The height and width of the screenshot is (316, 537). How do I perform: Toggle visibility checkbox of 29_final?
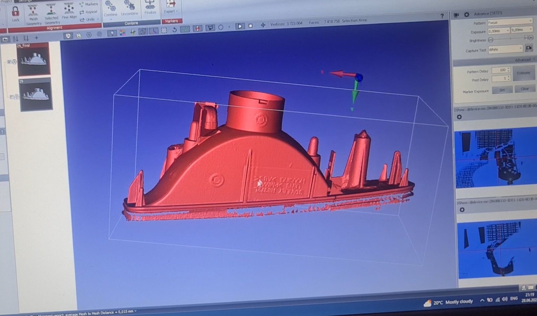(x=9, y=62)
